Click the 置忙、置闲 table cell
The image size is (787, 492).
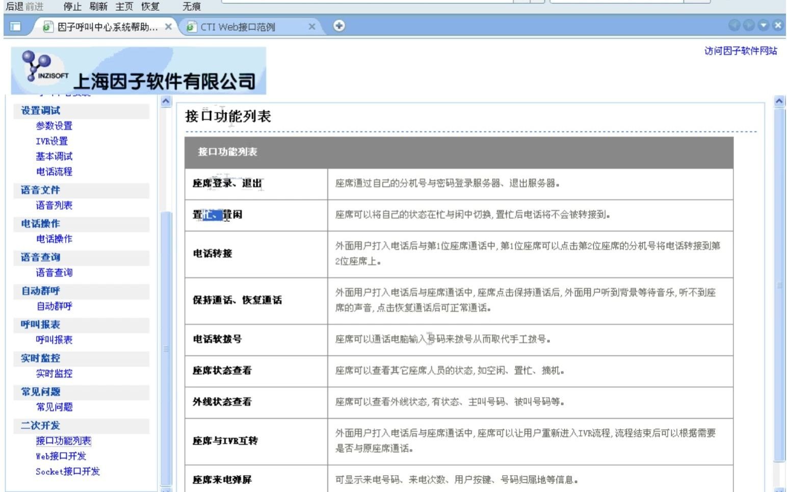coord(256,215)
